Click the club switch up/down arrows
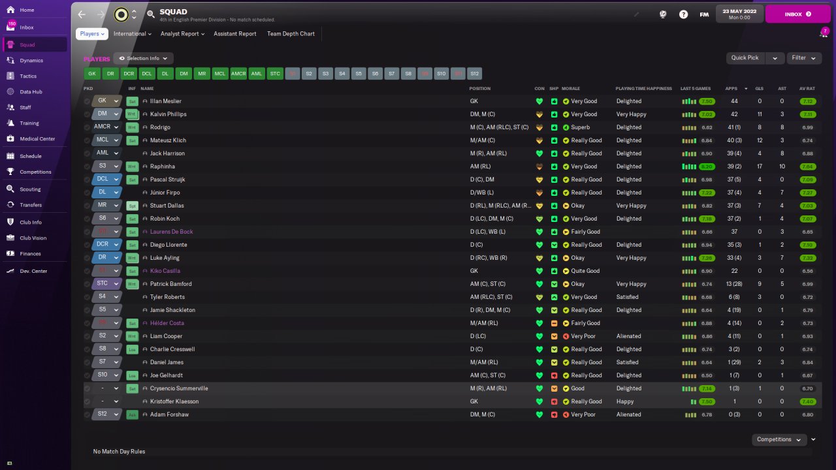Screen dimensions: 836x470 134,14
